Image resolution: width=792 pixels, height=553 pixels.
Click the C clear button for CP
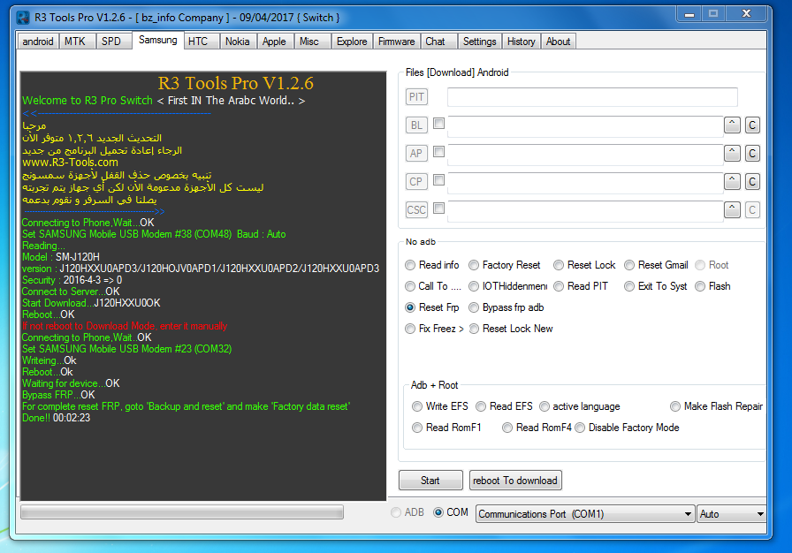click(752, 181)
